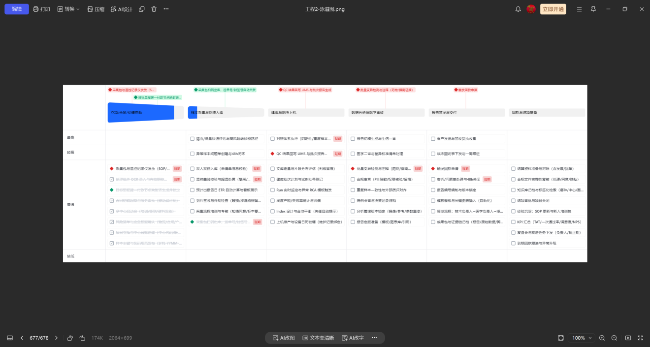Delete the image using the trash icon
The height and width of the screenshot is (347, 650).
[x=154, y=9]
